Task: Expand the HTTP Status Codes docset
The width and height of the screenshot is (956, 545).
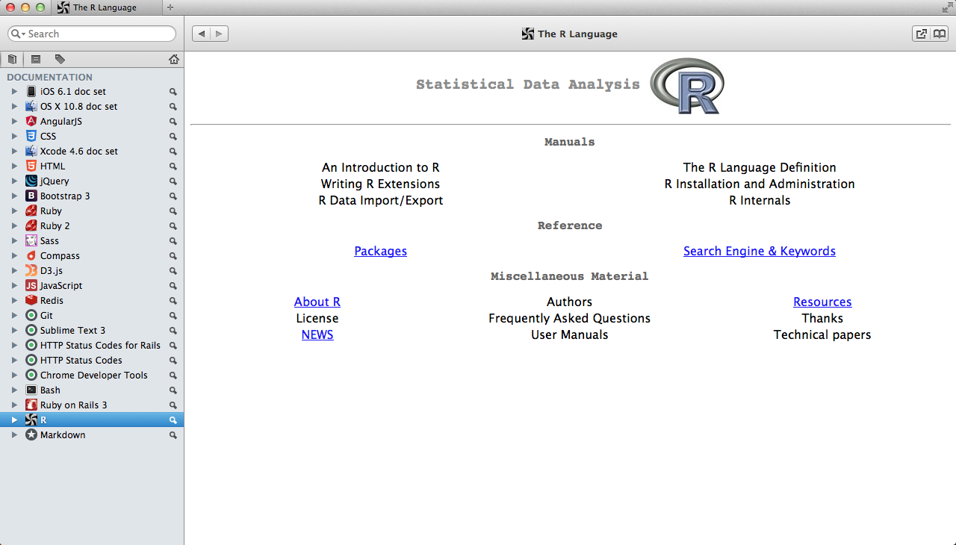Action: coord(13,360)
